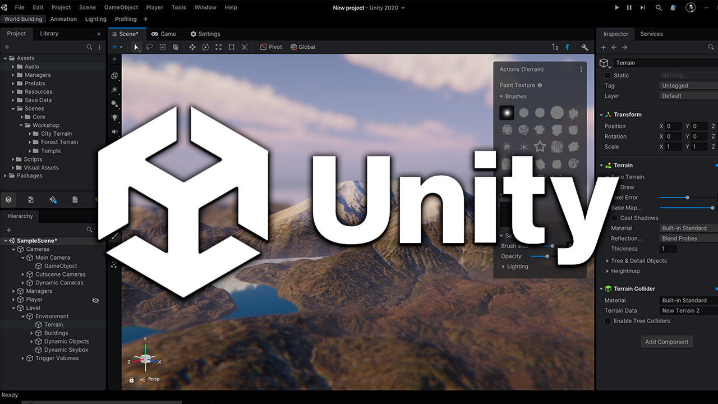
Task: Select the Rotate tool in the scene toolbar
Action: click(205, 47)
